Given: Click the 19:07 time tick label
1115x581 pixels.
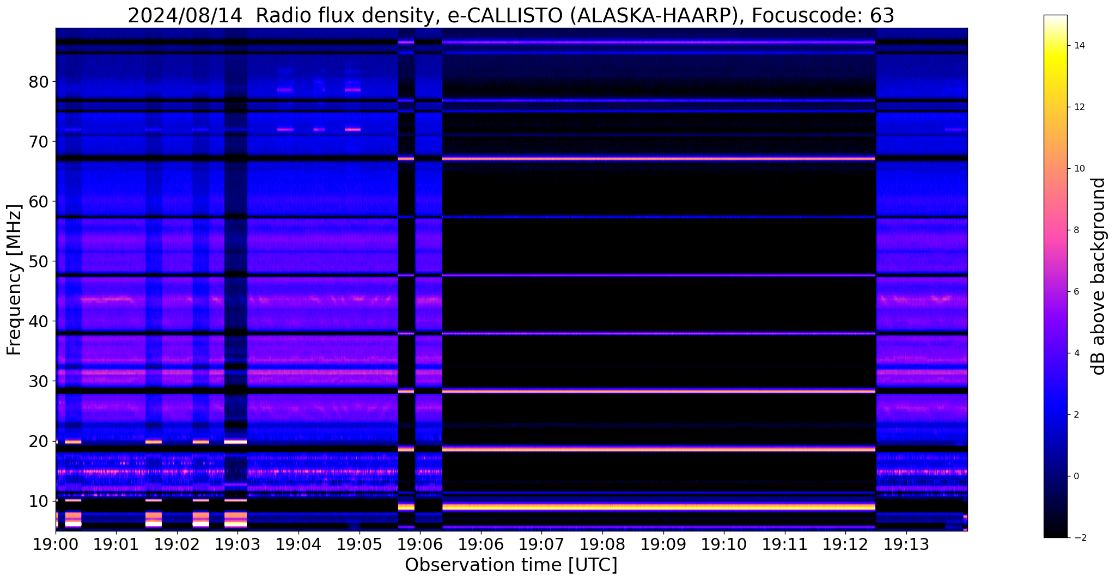Looking at the screenshot, I should click(542, 543).
